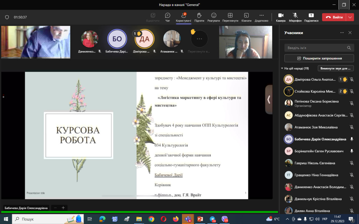Open PowerPoint from the Windows taskbar
The height and width of the screenshot is (224, 359).
click(x=200, y=219)
